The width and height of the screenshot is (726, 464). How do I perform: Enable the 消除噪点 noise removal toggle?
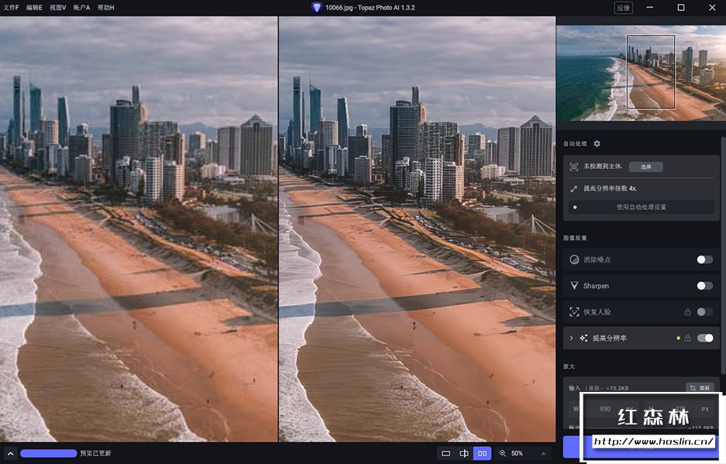click(704, 259)
